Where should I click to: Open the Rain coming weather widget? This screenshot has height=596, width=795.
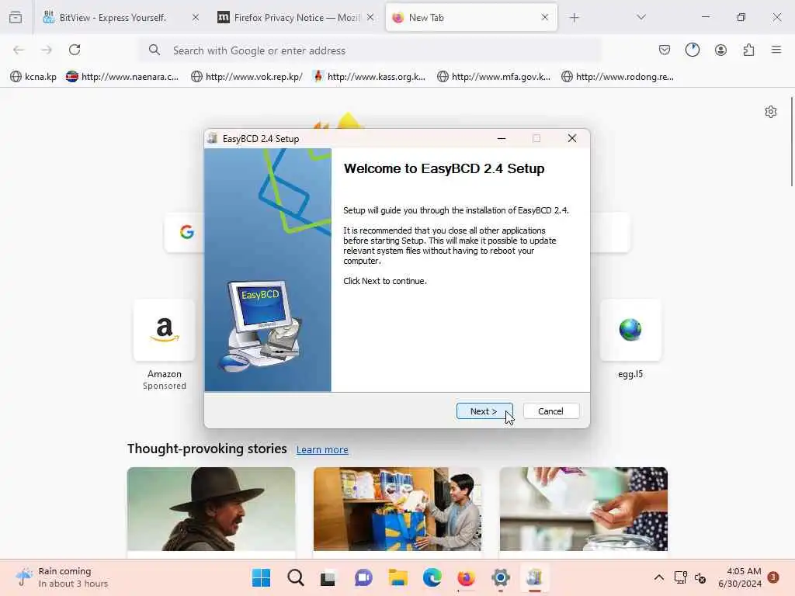coord(62,577)
